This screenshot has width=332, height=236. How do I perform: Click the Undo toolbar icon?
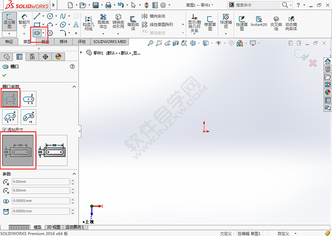click(121, 5)
